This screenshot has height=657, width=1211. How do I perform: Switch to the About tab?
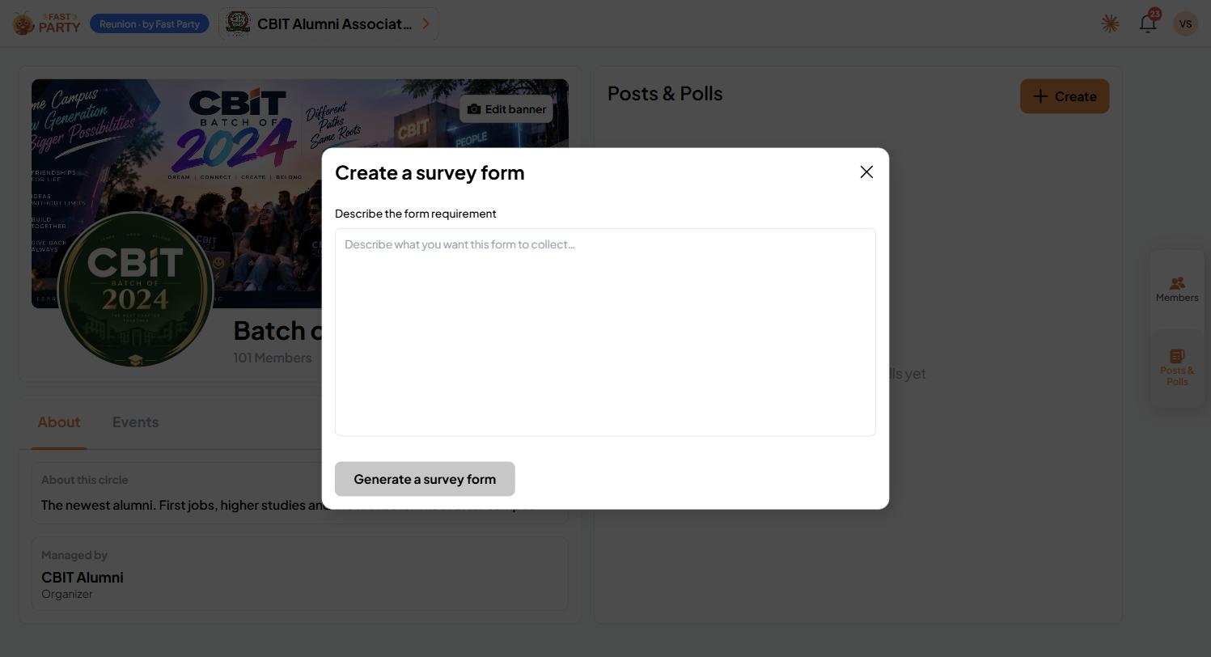coord(59,422)
